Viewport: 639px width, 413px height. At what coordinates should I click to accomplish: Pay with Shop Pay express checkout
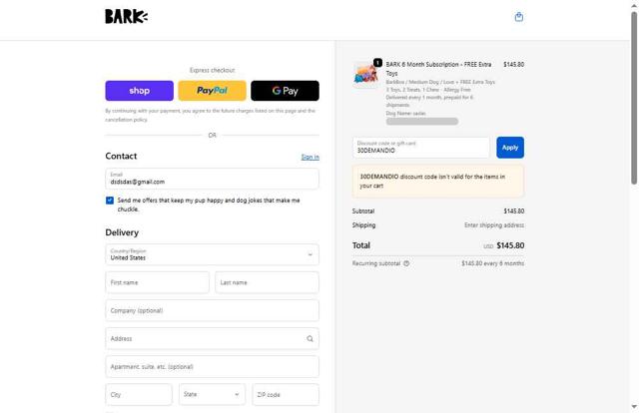[x=139, y=91]
